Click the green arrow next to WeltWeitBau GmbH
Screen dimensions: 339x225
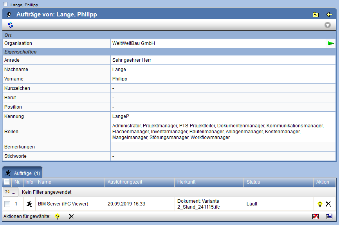point(331,43)
